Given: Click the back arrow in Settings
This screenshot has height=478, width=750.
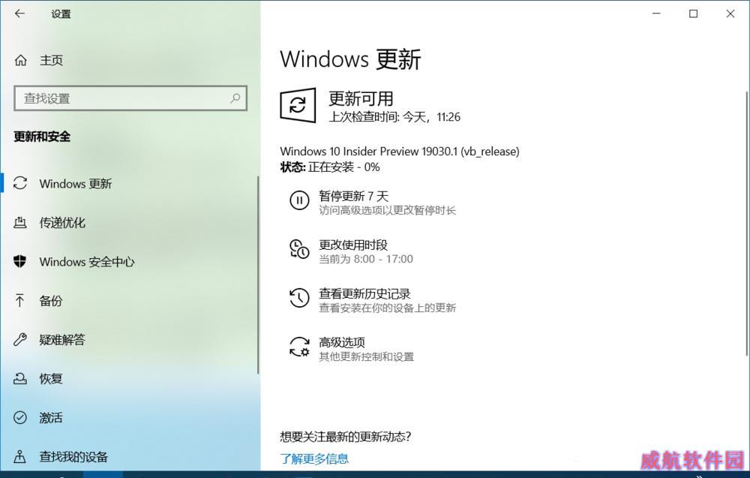Looking at the screenshot, I should pos(19,14).
